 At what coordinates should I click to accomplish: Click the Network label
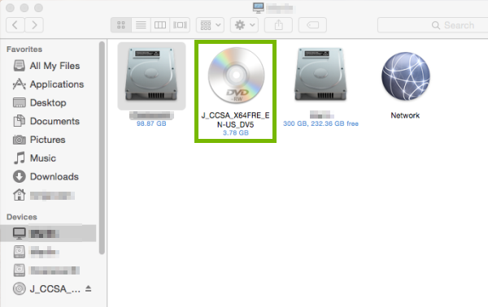(405, 115)
